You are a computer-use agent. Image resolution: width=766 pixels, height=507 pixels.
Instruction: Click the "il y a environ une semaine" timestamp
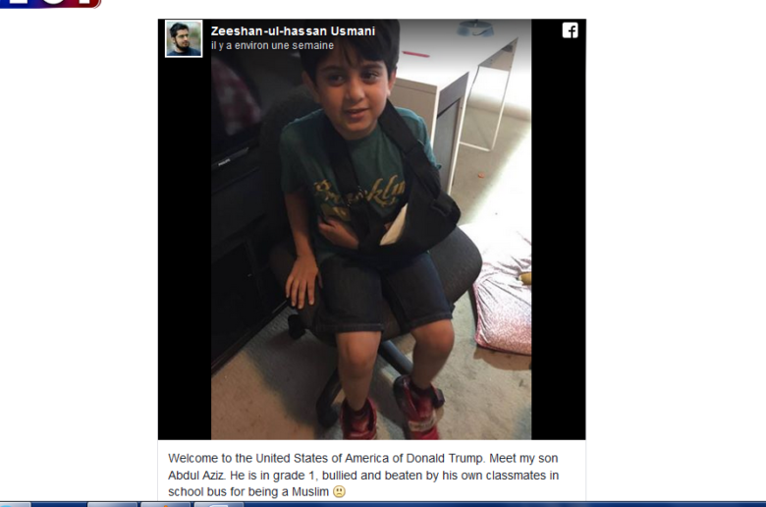click(x=273, y=45)
